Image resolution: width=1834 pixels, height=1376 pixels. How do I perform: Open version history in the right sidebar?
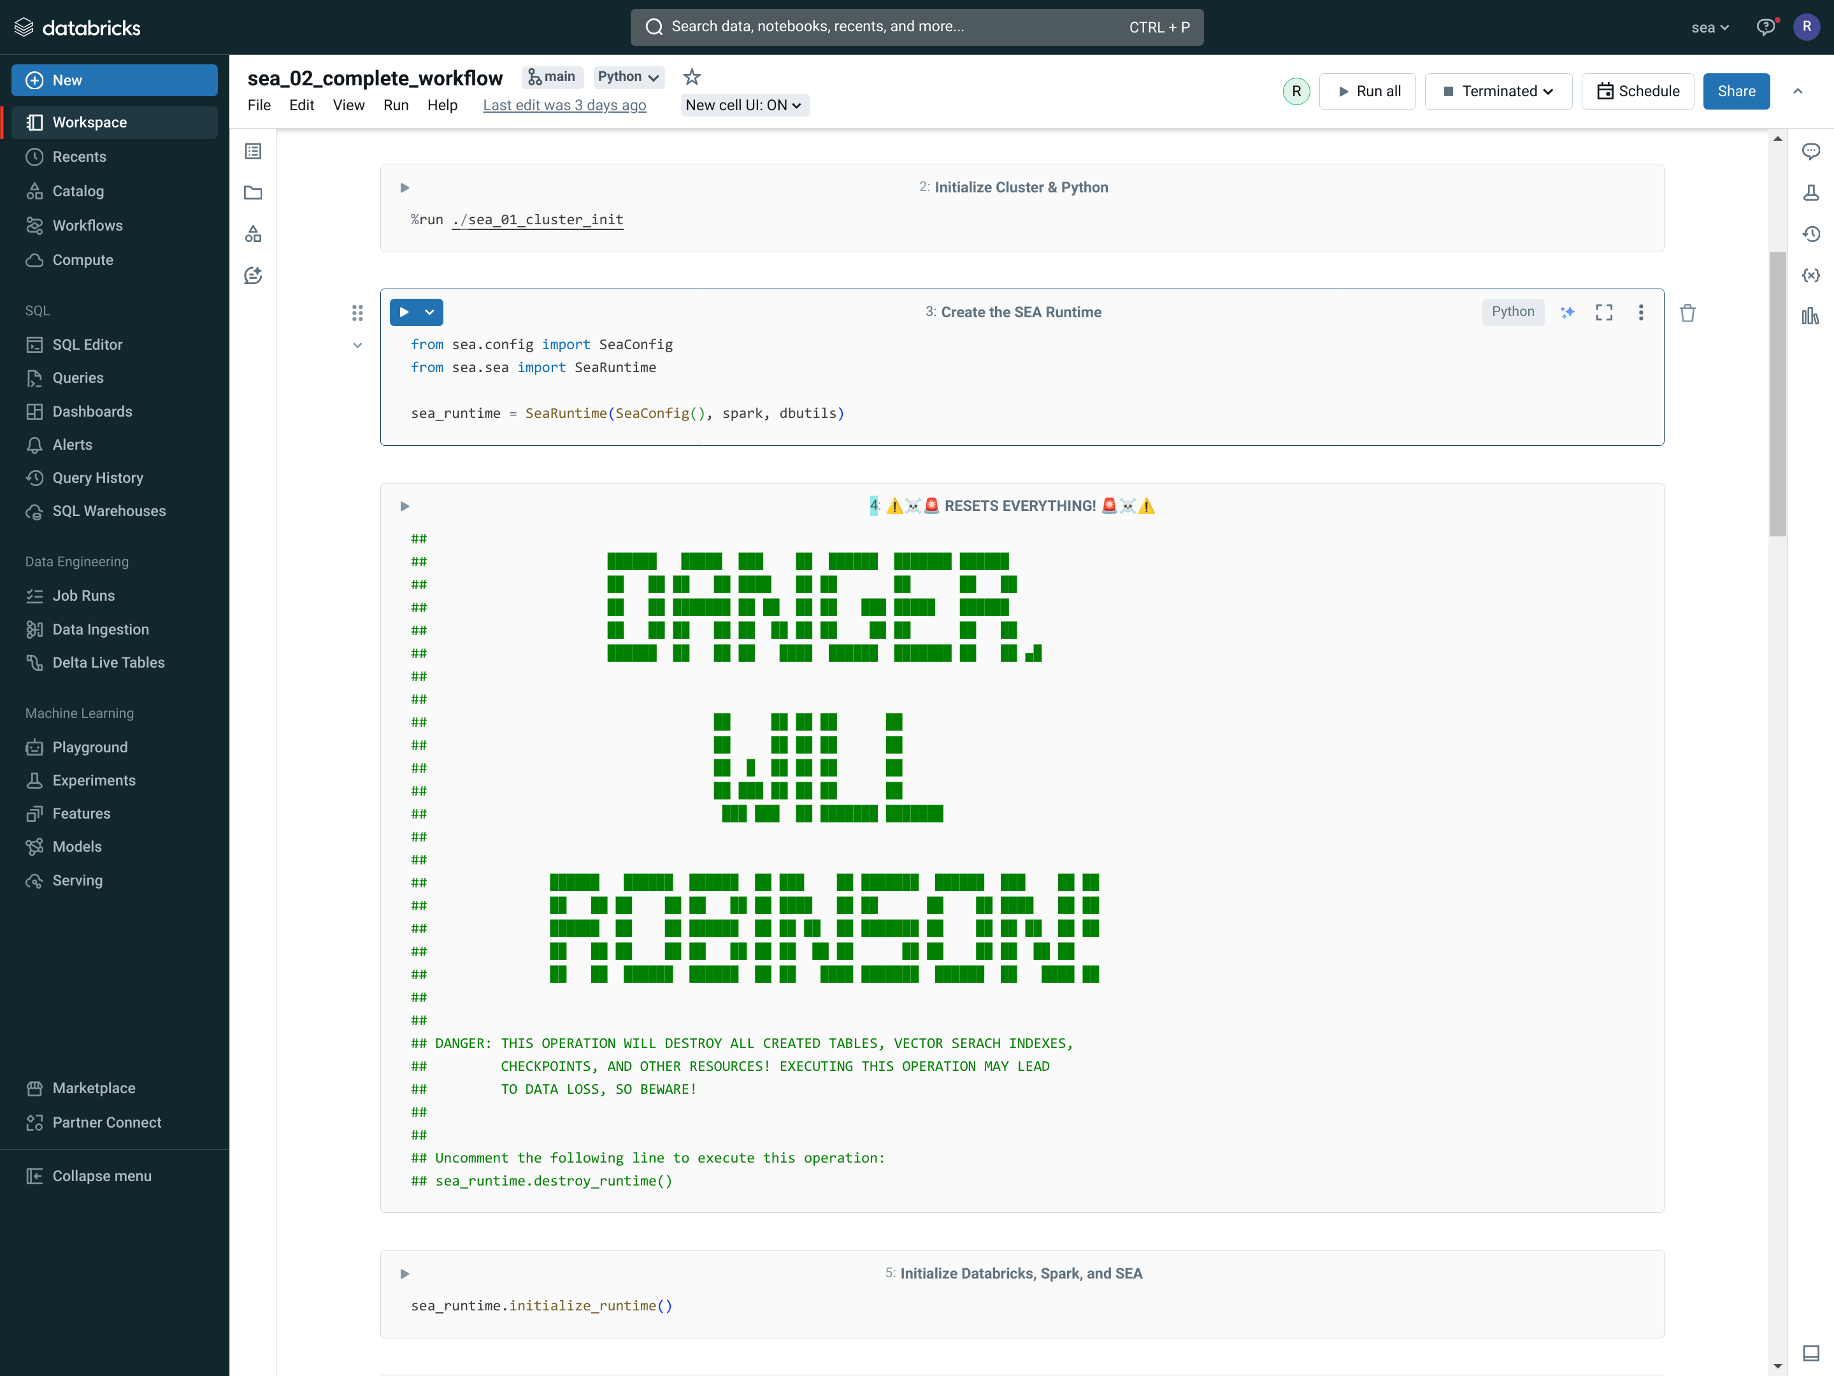tap(1811, 234)
